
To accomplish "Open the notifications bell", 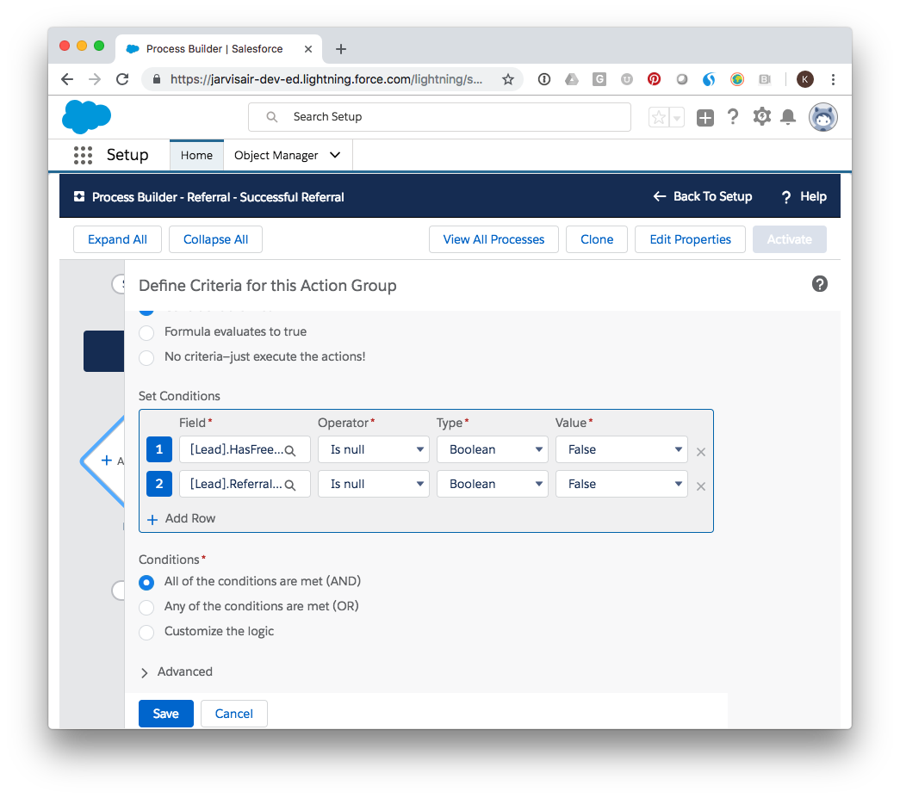I will pos(788,117).
